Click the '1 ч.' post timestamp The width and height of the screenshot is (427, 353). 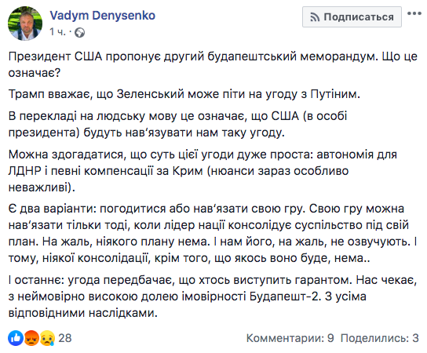coord(57,32)
